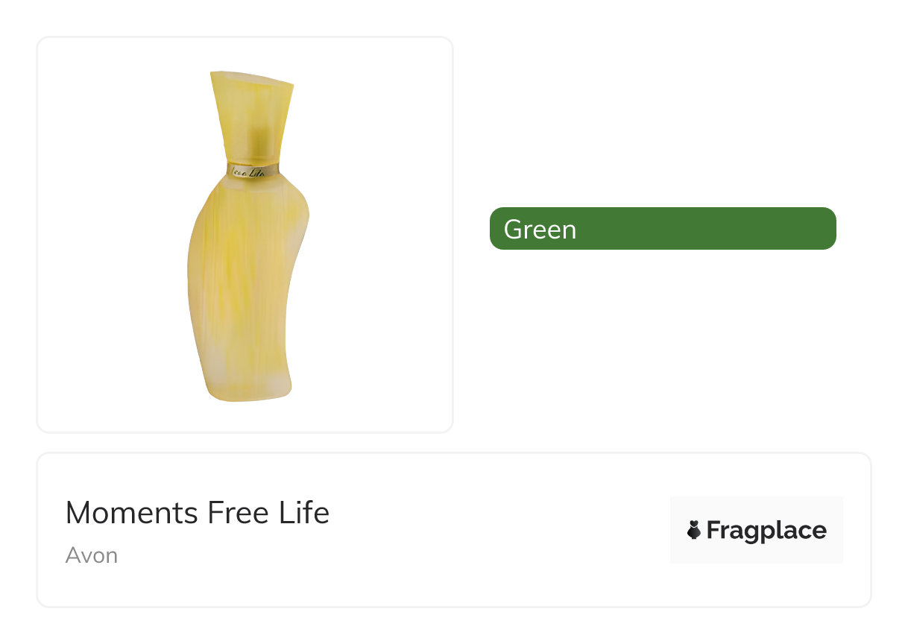Select the Green accord bar
The image size is (908, 644).
[x=663, y=228]
